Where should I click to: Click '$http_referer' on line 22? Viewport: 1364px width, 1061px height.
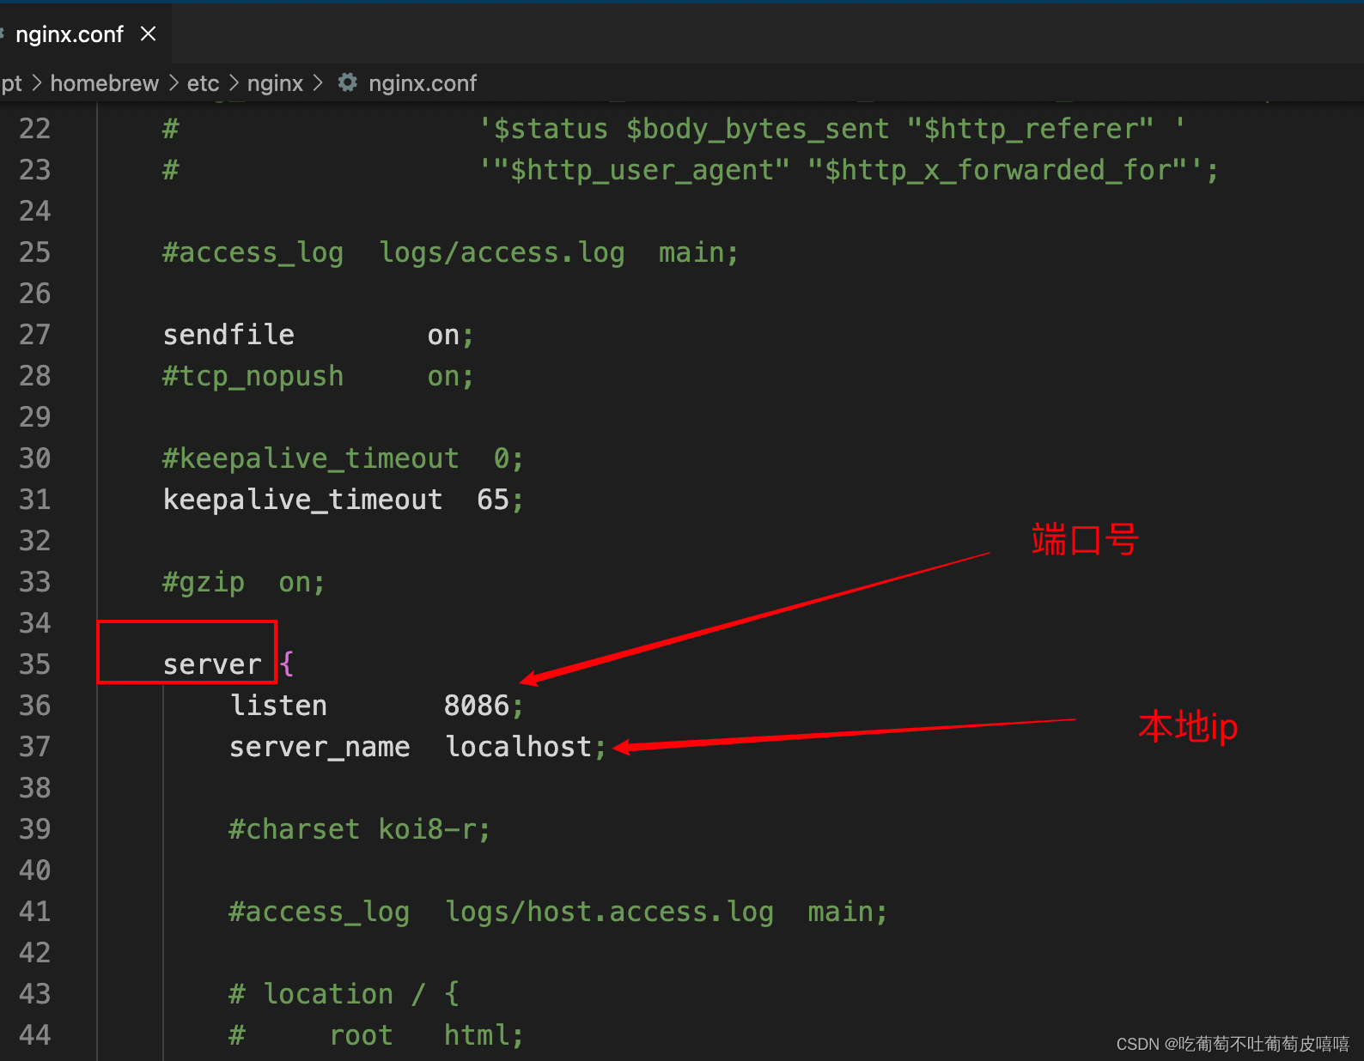[1030, 130]
